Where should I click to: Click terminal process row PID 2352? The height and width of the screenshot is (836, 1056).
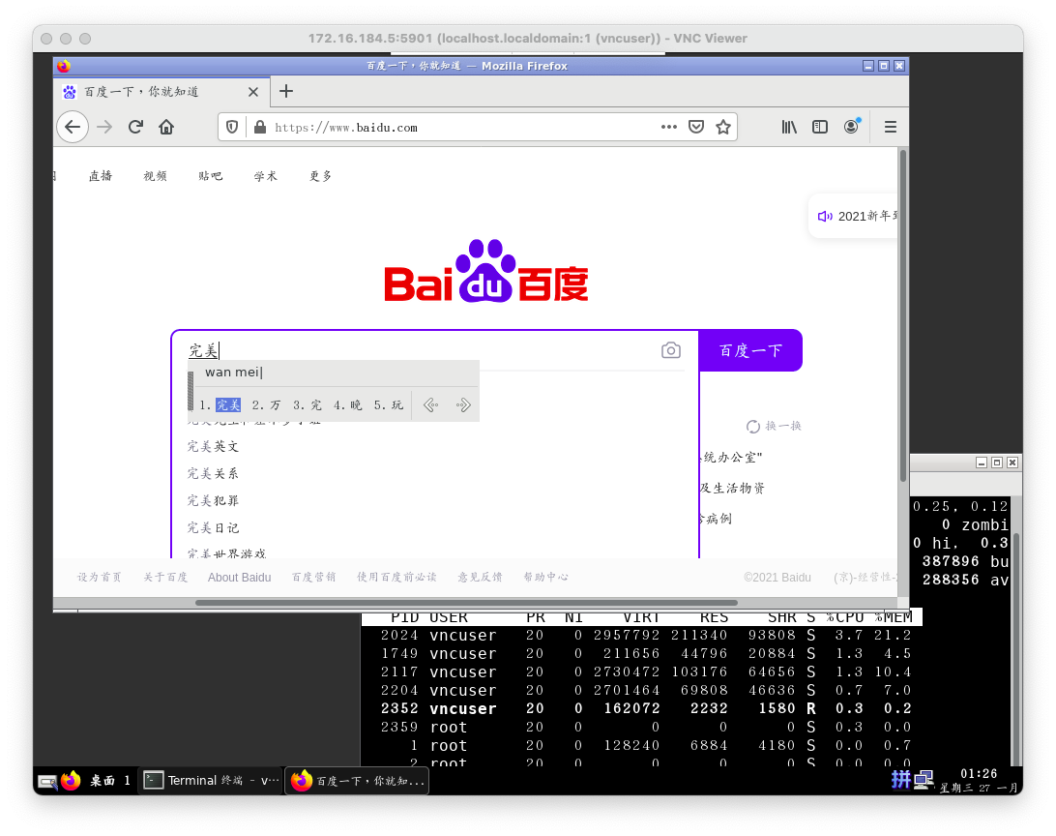coord(645,708)
